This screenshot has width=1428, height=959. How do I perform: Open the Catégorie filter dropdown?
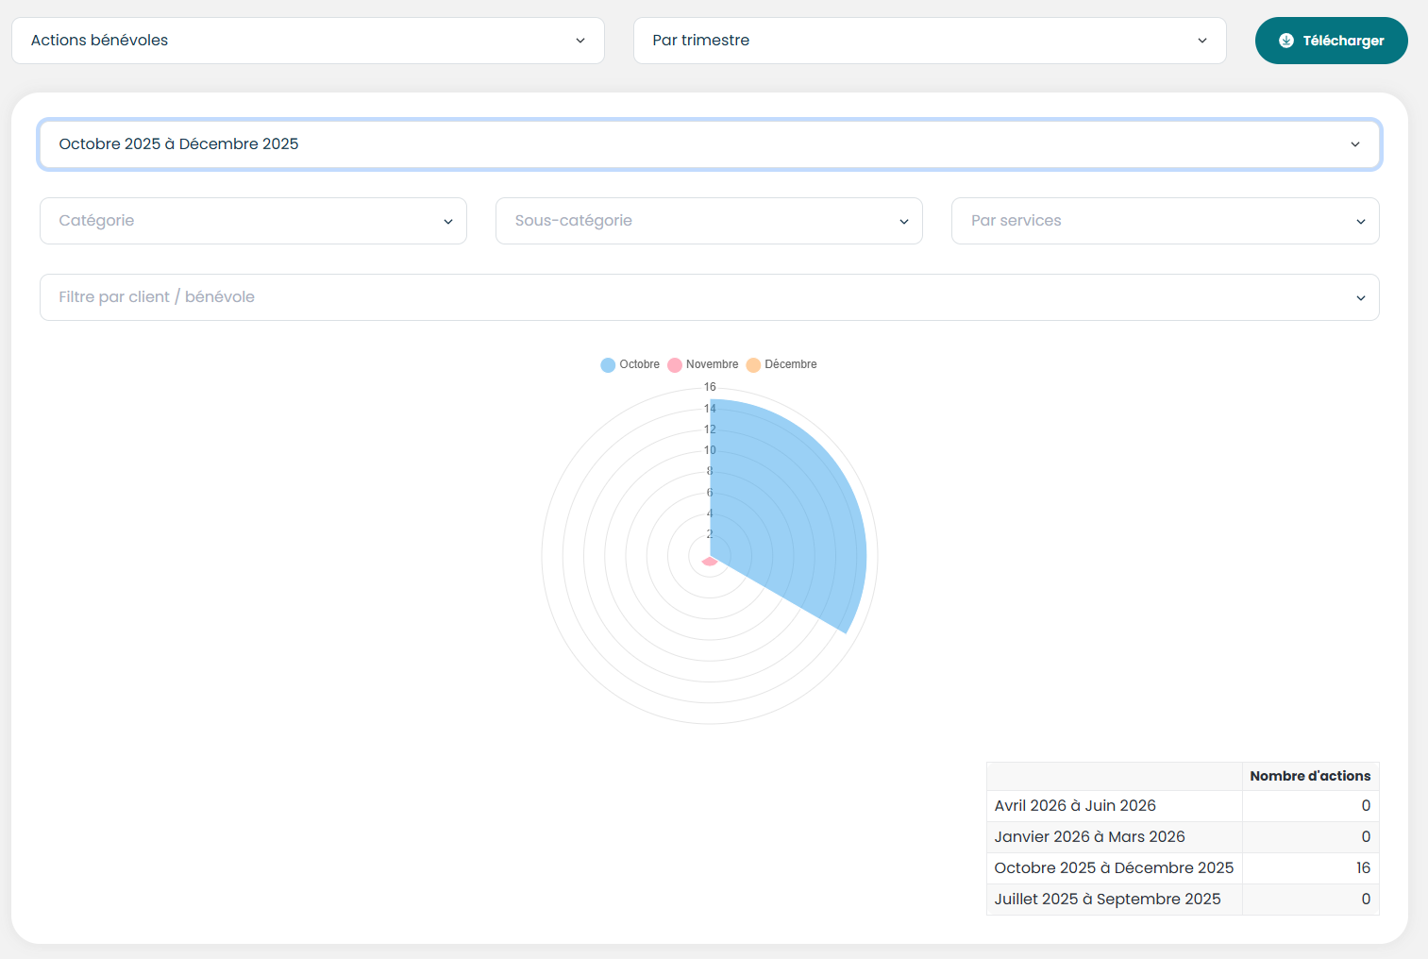tap(252, 221)
